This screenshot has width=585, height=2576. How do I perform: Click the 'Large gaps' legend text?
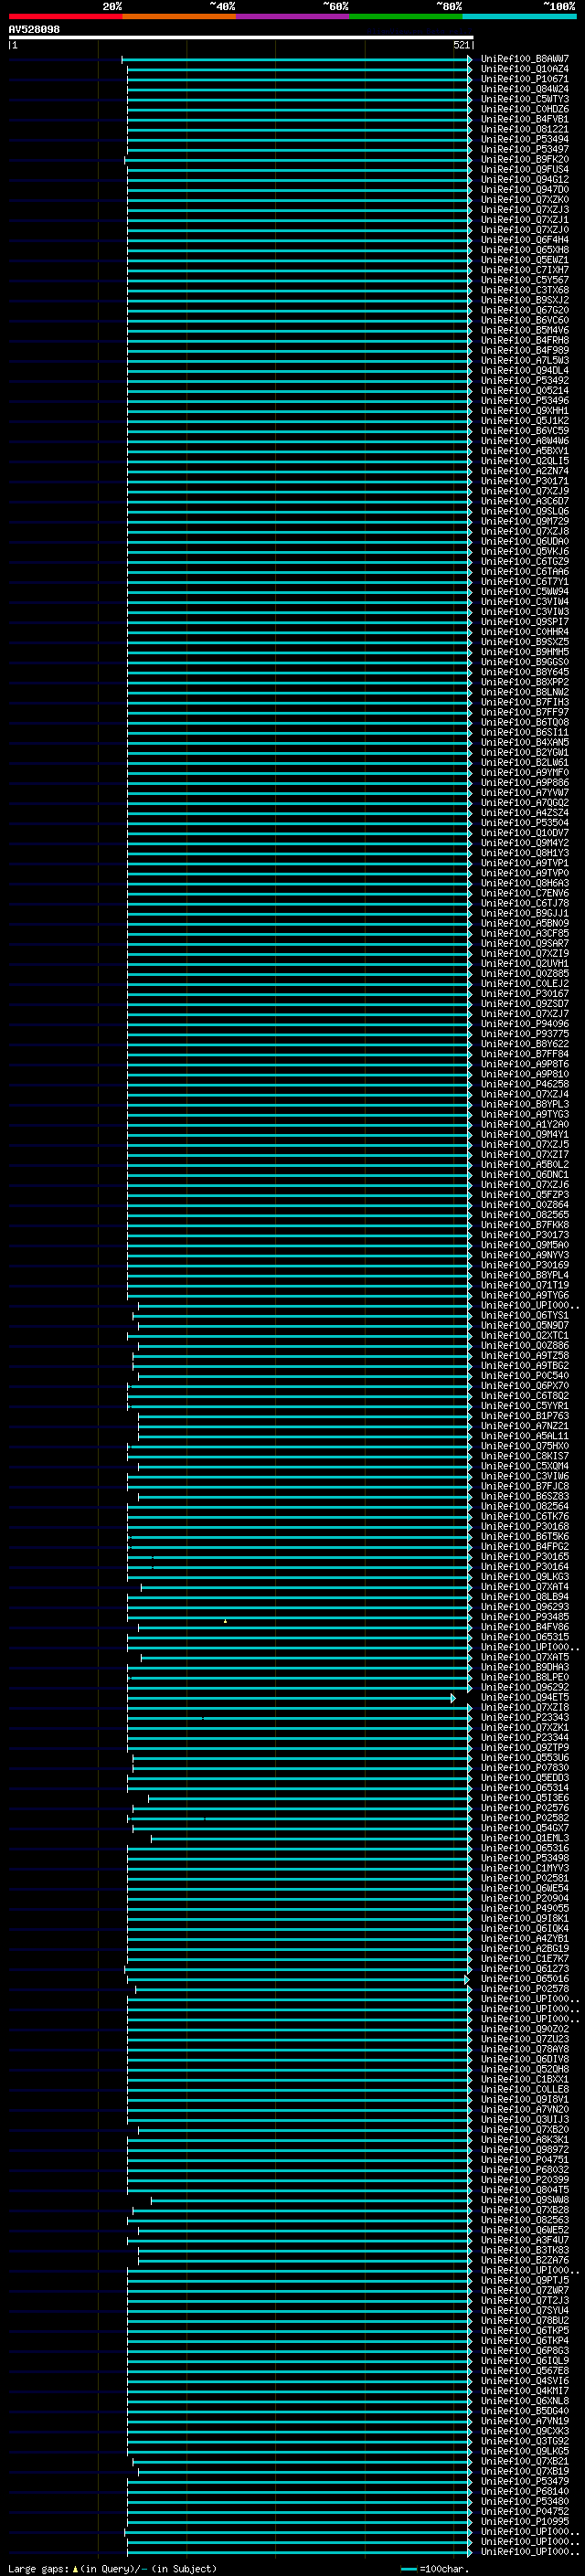(x=38, y=2568)
